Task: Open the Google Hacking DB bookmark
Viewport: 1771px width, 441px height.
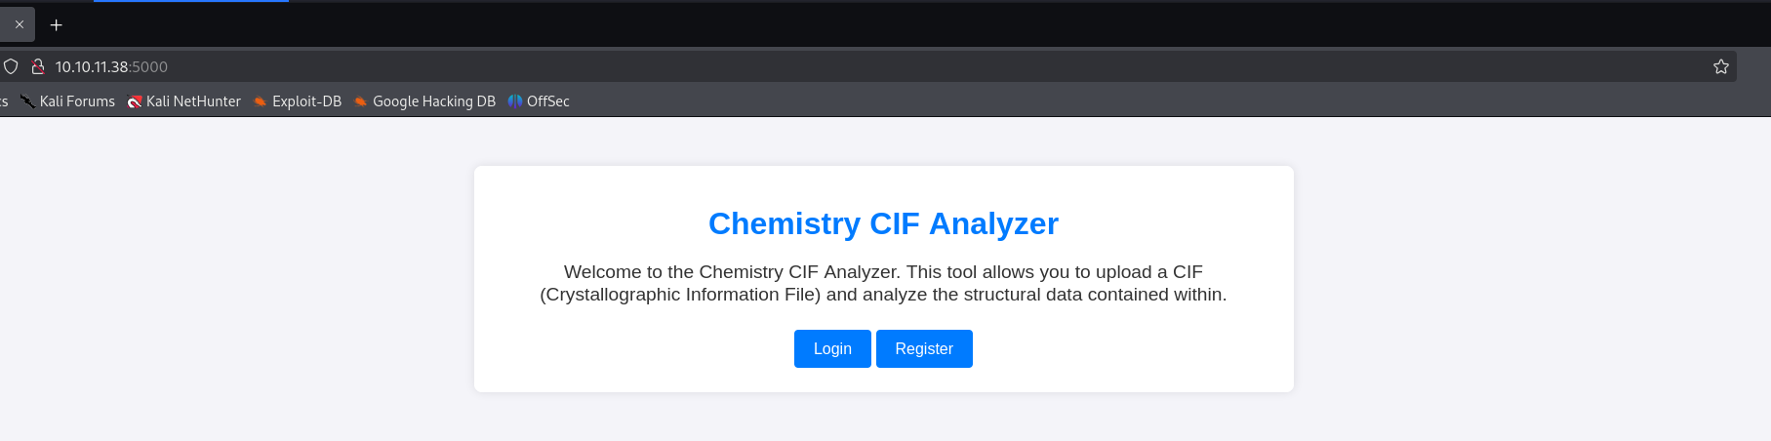Action: tap(424, 101)
